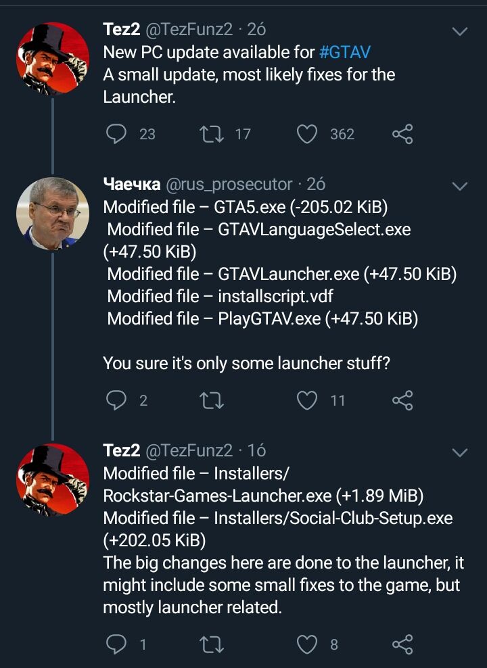Share Tez2's first tweet
This screenshot has height=668, width=487.
(402, 134)
